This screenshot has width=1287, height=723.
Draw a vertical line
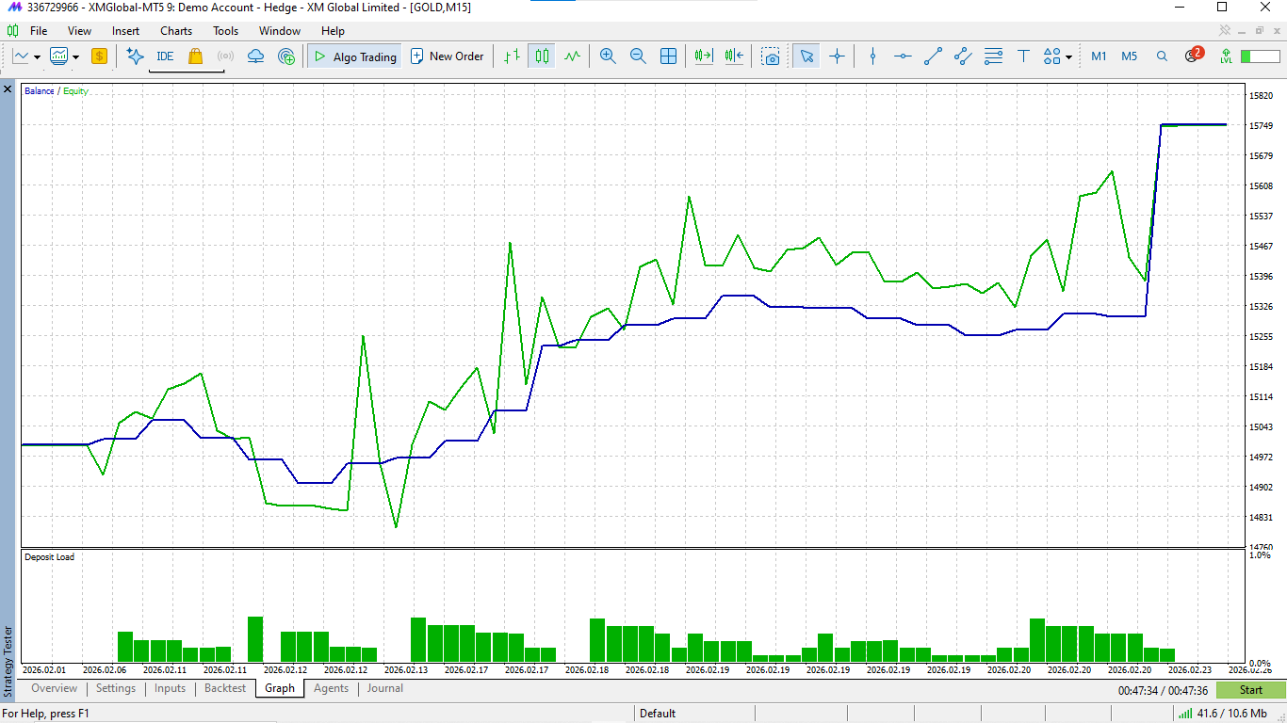click(x=872, y=56)
